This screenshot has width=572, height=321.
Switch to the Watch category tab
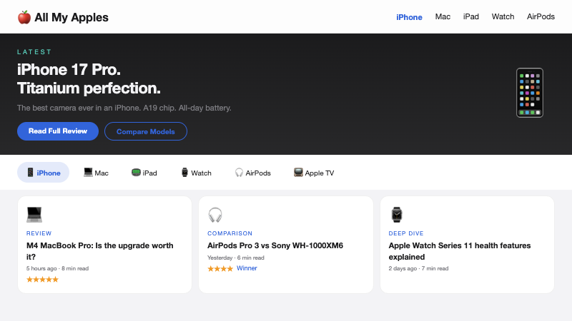tap(195, 173)
